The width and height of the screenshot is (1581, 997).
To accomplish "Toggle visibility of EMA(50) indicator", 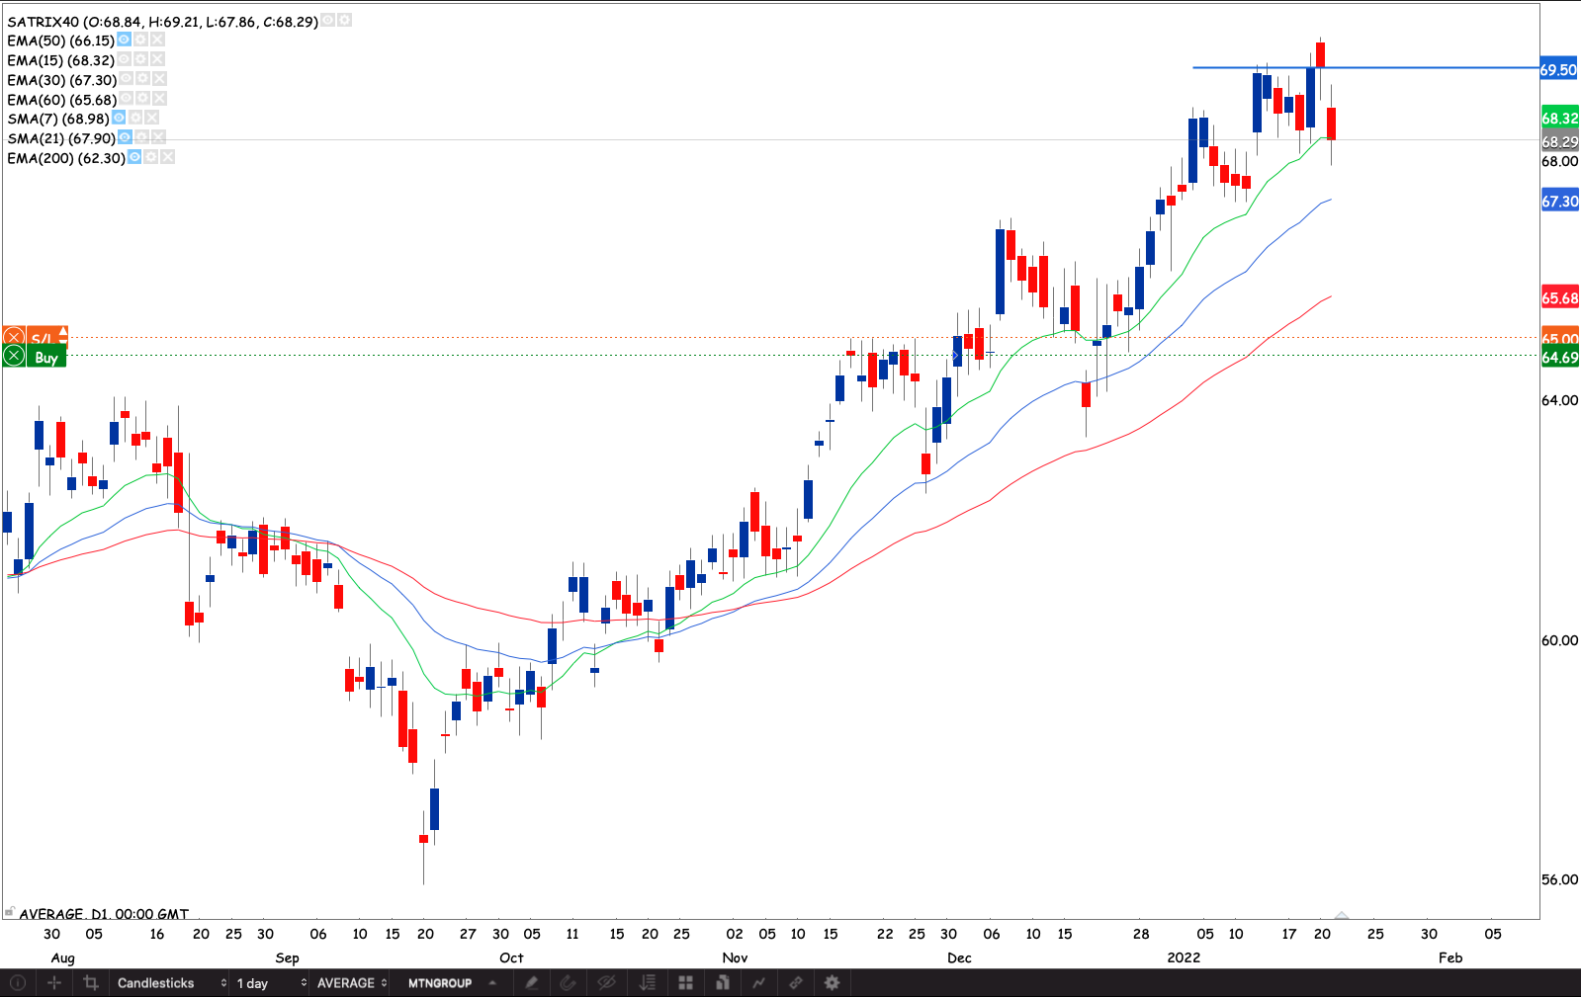I will (124, 40).
